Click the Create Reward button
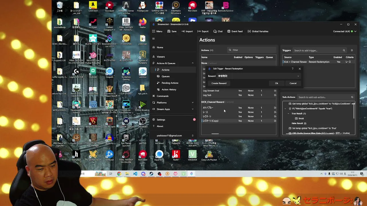The width and height of the screenshot is (367, 206). point(219,83)
